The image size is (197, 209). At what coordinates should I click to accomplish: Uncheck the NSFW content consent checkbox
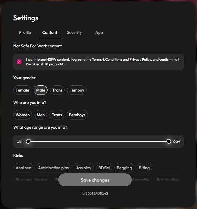19,62
